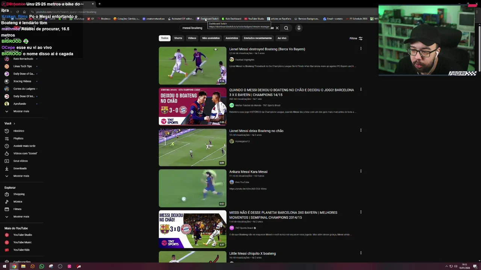Click Kwo YouTube channel avatar

pyautogui.click(x=231, y=182)
